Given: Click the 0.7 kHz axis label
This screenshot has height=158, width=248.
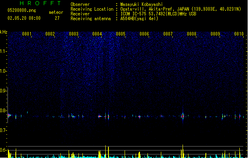Looking at the screenshot, I should (3, 130).
